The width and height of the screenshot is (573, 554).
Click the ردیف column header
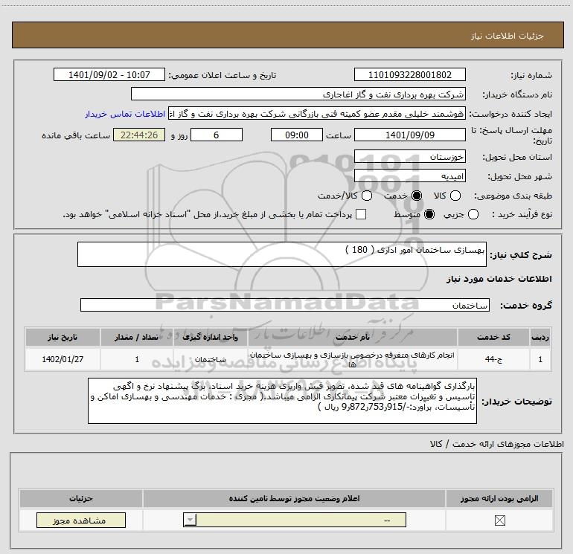pos(540,337)
